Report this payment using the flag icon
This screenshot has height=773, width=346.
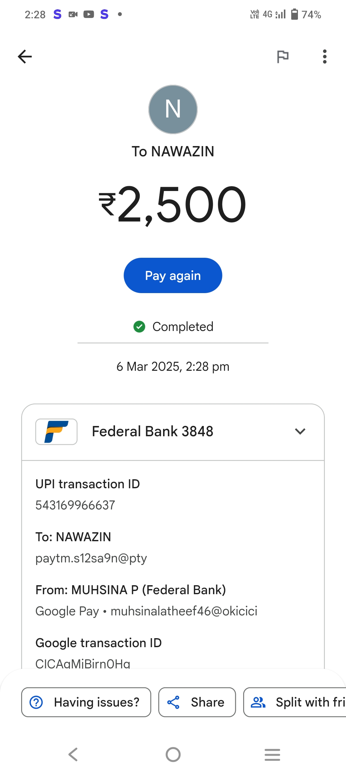pyautogui.click(x=283, y=57)
